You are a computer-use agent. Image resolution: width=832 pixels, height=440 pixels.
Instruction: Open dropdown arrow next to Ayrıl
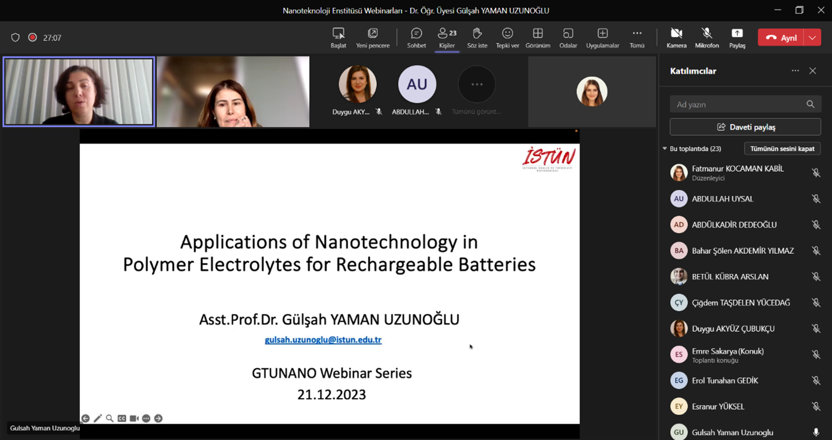pyautogui.click(x=812, y=38)
